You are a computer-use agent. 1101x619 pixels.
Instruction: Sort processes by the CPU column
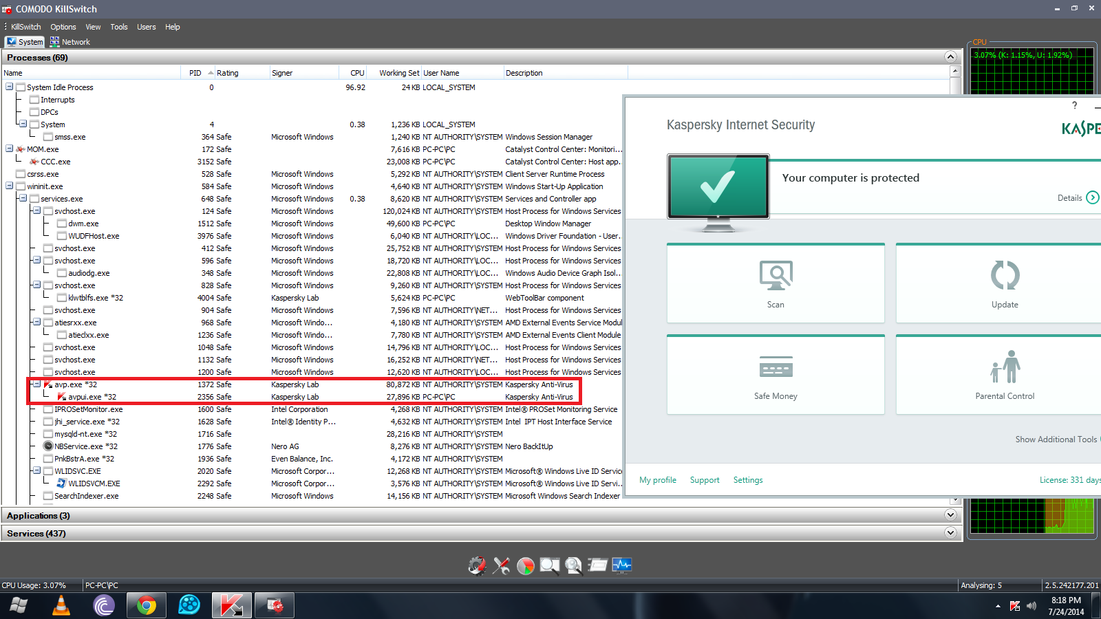(x=352, y=73)
